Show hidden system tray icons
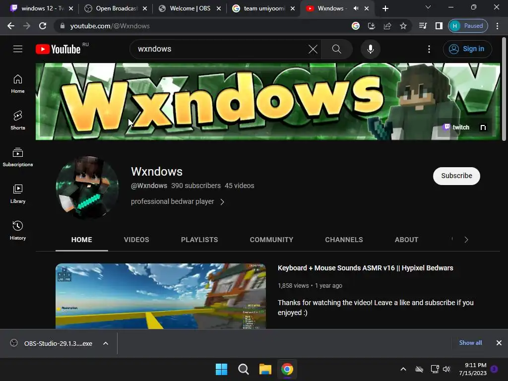 403,369
